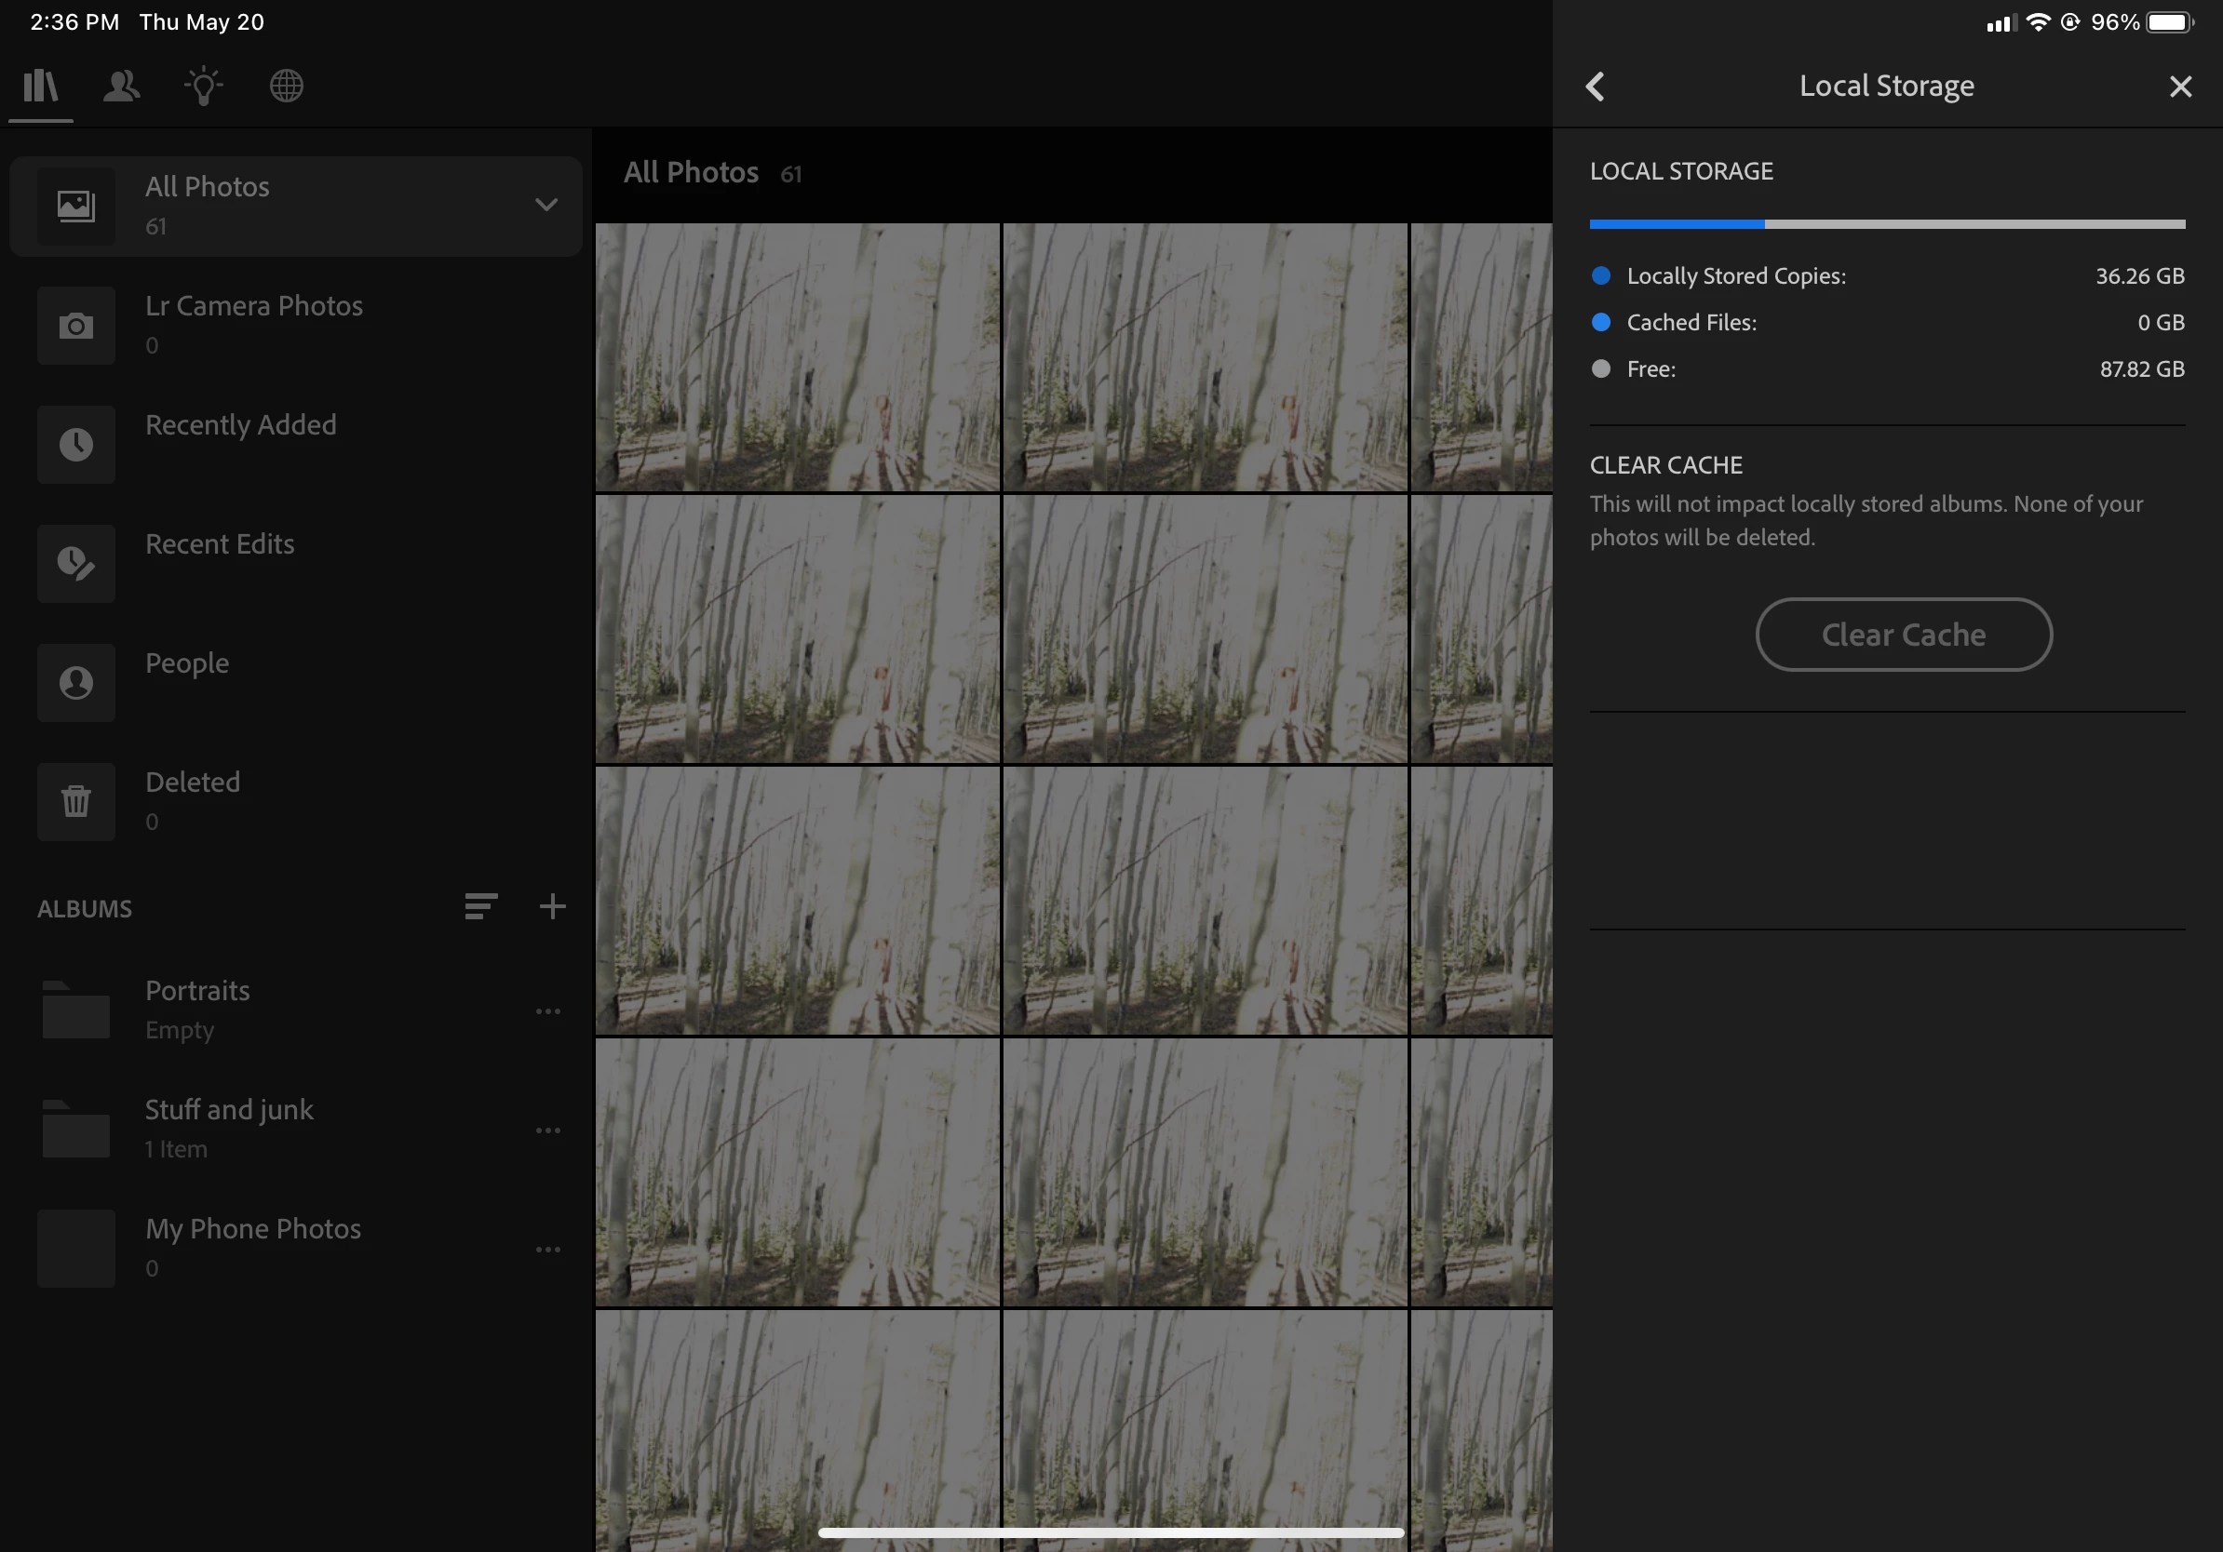
Task: Tap the sort albums icon
Action: click(x=480, y=906)
